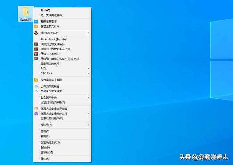Choose 使用火绒安全粉碎文件
Image resolution: width=233 pixels, height=165 pixels.
(62, 114)
